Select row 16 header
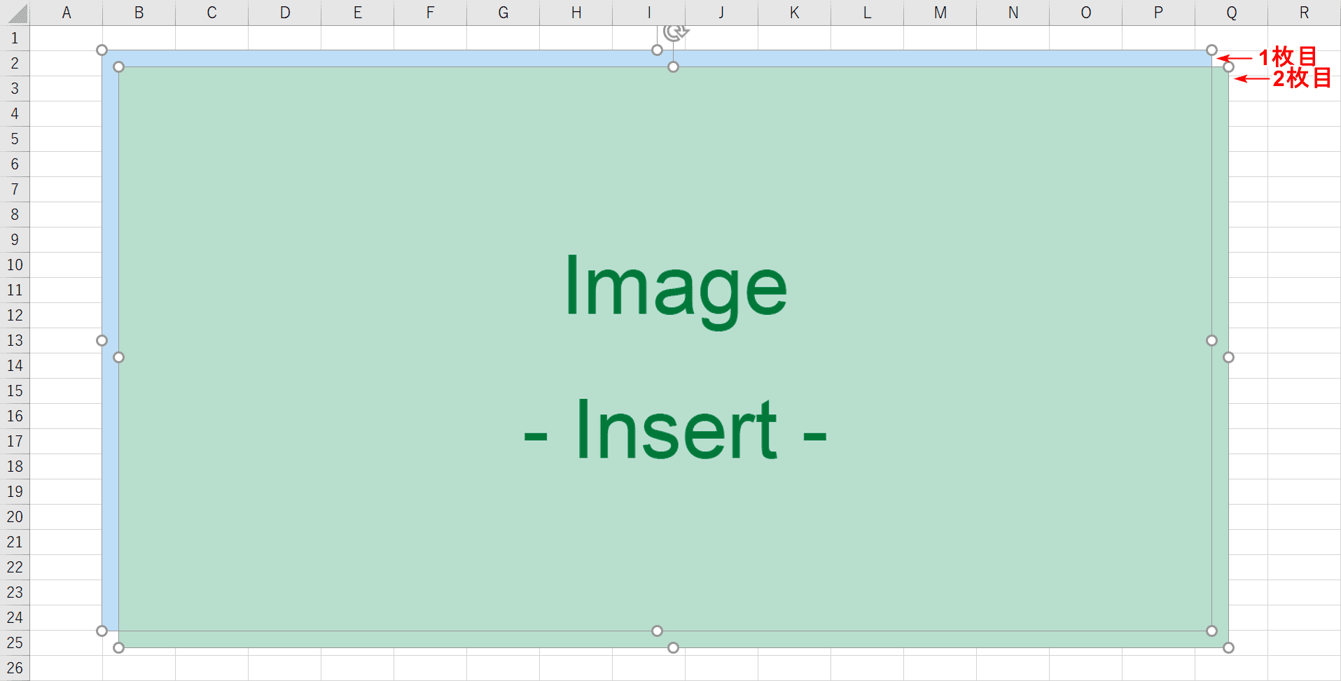1341x681 pixels. [15, 416]
